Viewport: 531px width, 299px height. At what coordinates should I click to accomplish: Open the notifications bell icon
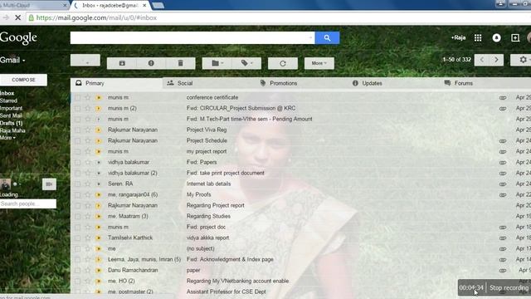coord(496,37)
